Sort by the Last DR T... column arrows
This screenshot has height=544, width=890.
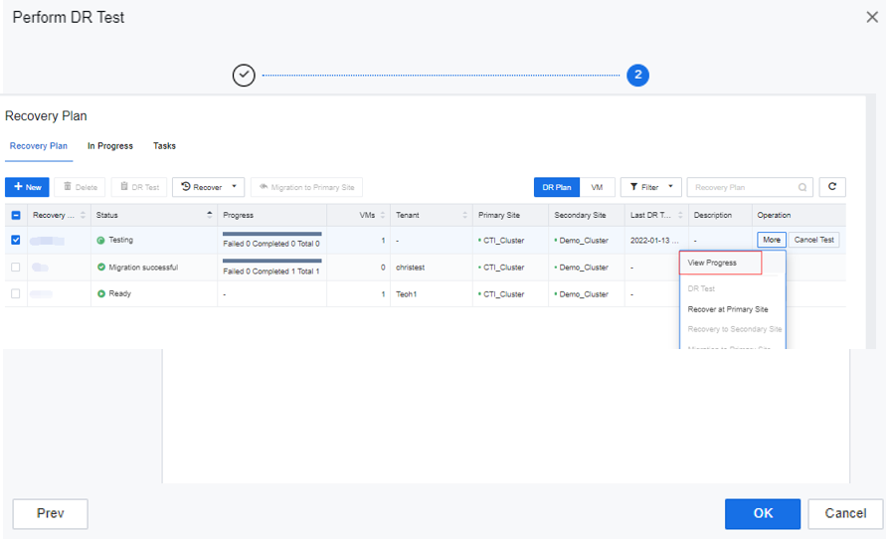[680, 215]
